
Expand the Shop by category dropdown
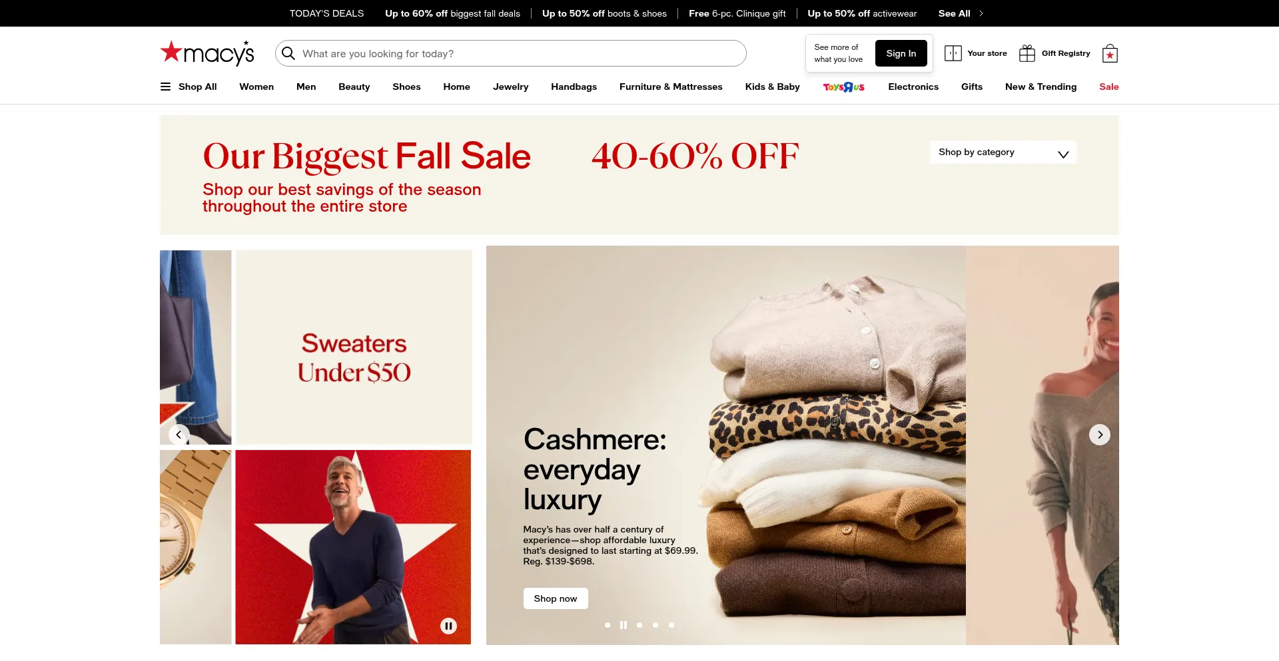click(x=1003, y=152)
